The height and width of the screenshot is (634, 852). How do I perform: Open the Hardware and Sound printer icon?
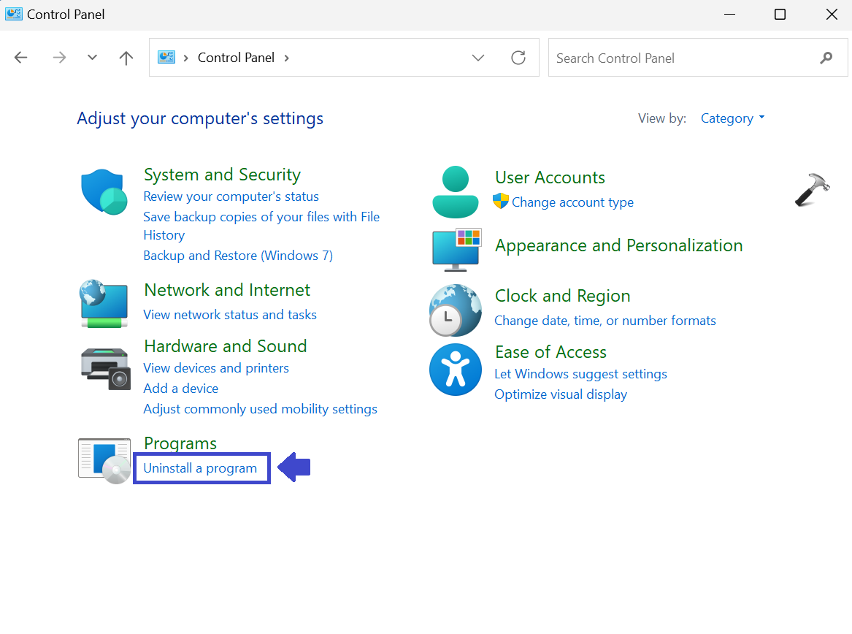coord(104,368)
